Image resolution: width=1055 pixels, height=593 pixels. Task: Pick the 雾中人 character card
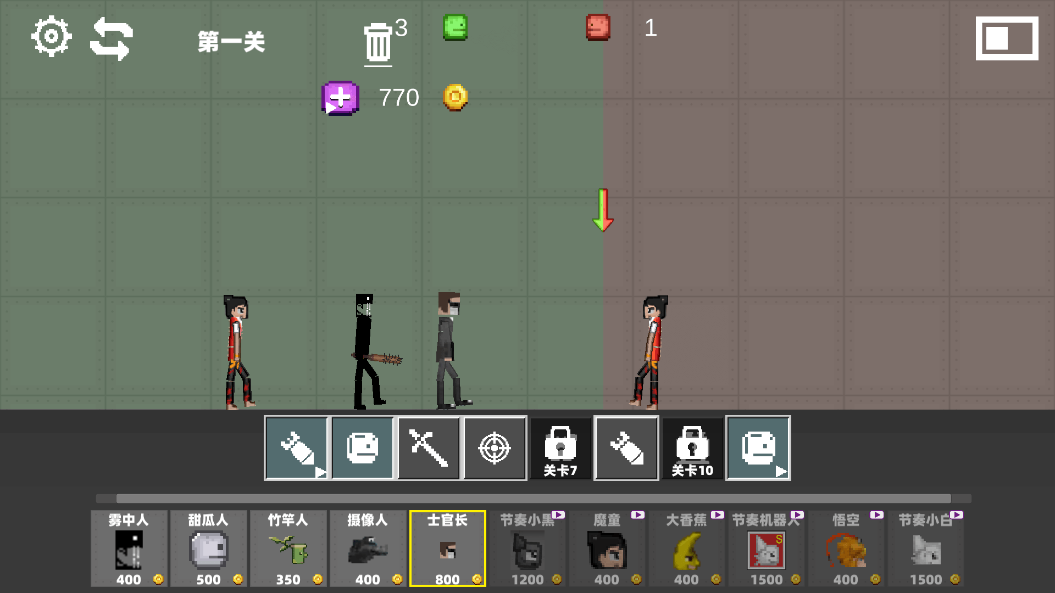(x=129, y=549)
